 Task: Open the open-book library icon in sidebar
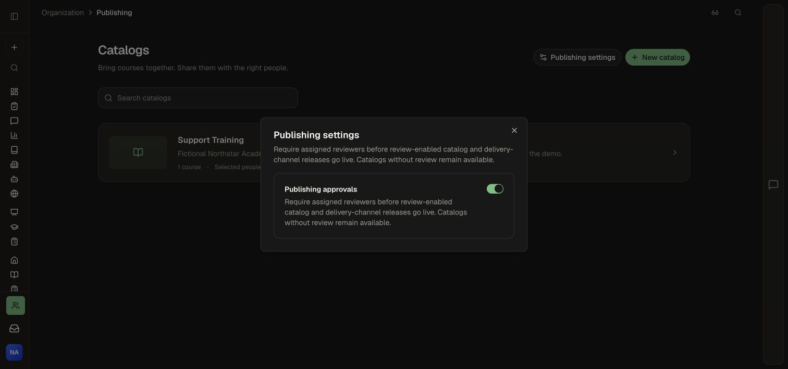click(14, 275)
